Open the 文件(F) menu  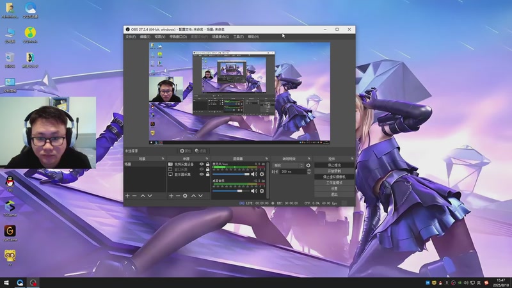click(x=131, y=37)
